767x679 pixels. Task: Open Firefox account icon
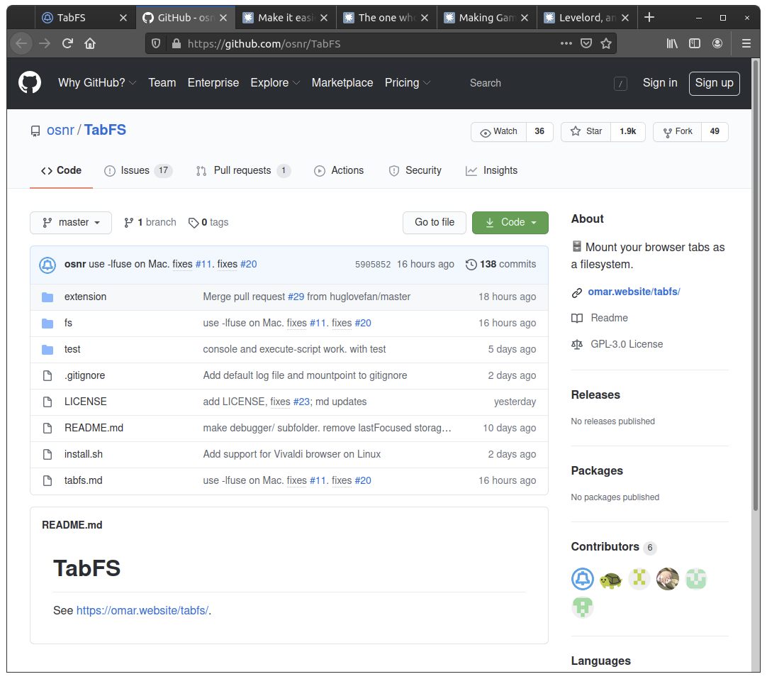pos(717,43)
